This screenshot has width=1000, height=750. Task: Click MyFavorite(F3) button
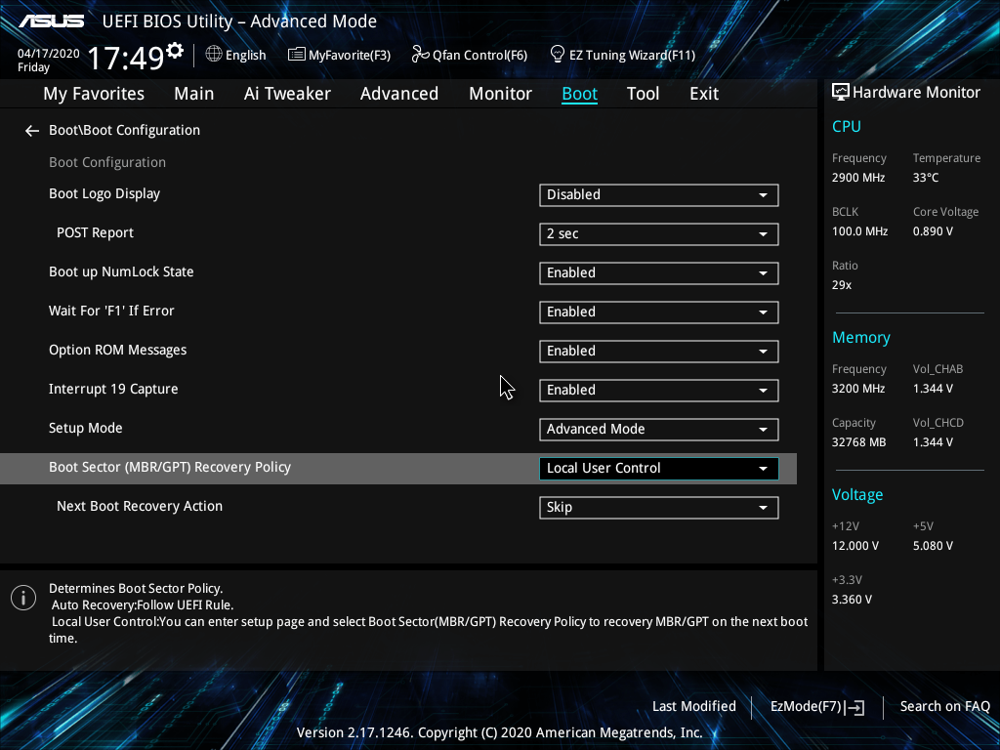coord(339,55)
